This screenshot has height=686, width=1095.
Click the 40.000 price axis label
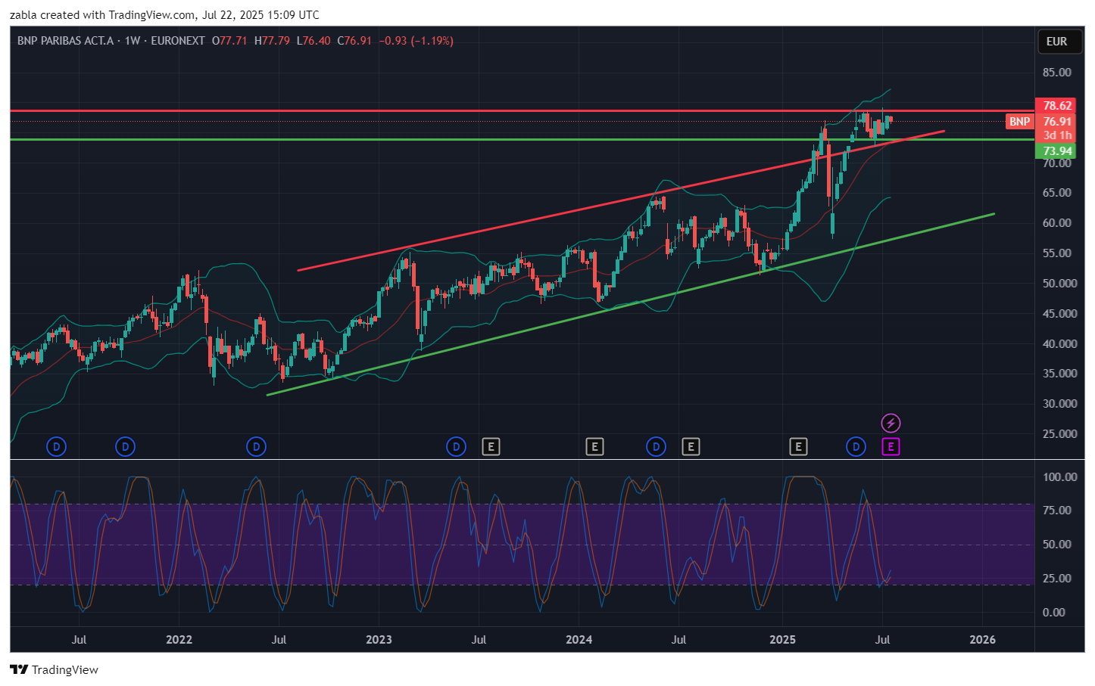tap(1060, 343)
